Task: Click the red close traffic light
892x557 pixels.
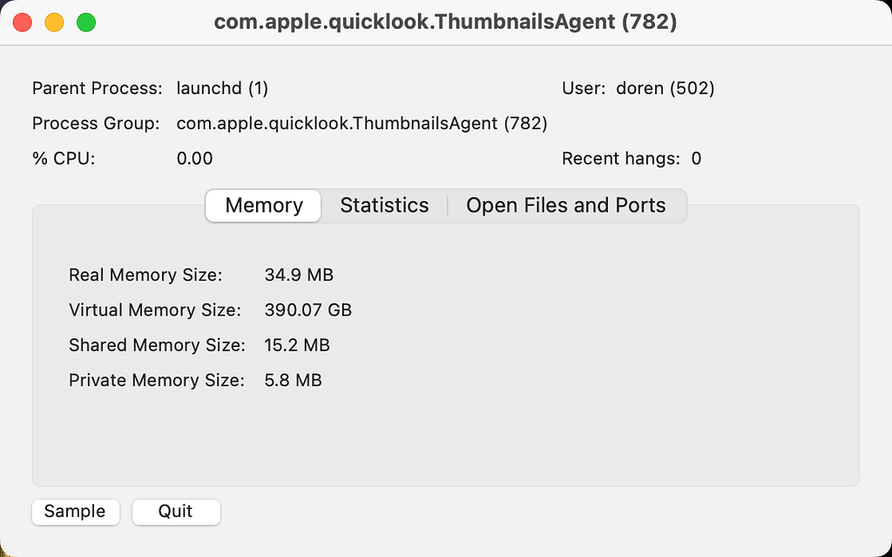Action: point(22,22)
